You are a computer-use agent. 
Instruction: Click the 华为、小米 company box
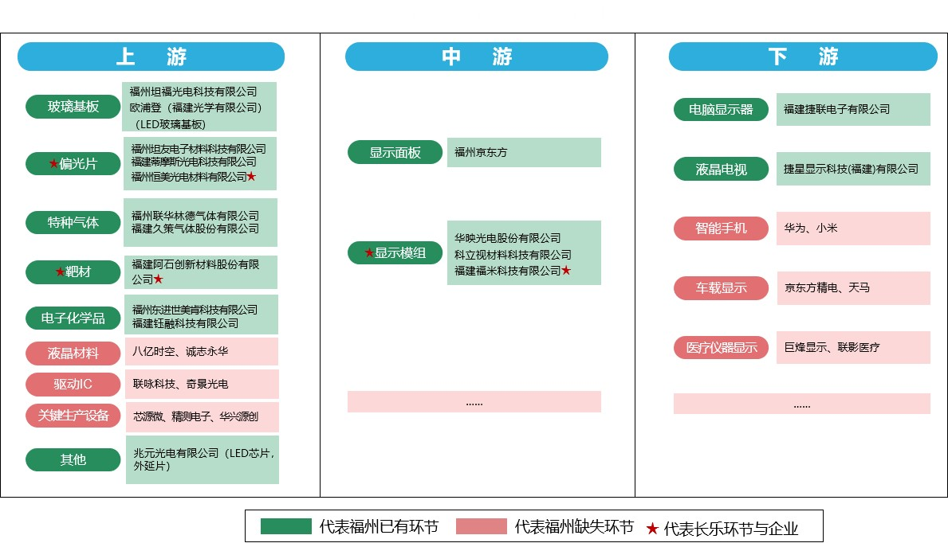(853, 229)
